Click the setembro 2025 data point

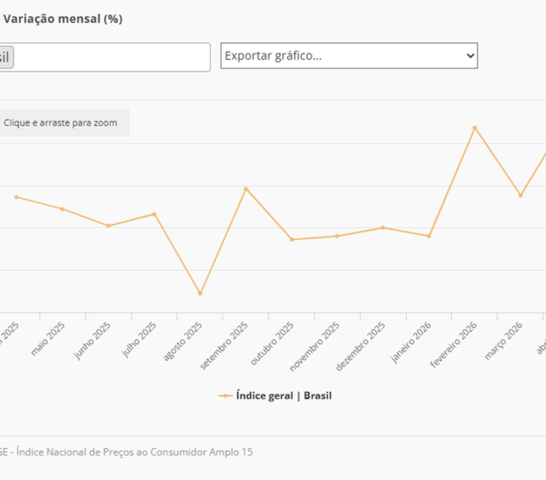[246, 189]
